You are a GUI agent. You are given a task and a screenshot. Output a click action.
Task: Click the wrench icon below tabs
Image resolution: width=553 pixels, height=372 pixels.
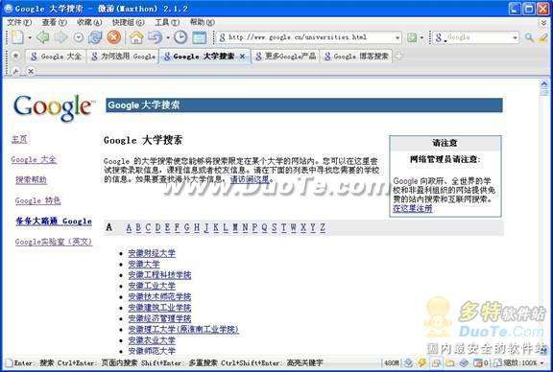coord(16,72)
